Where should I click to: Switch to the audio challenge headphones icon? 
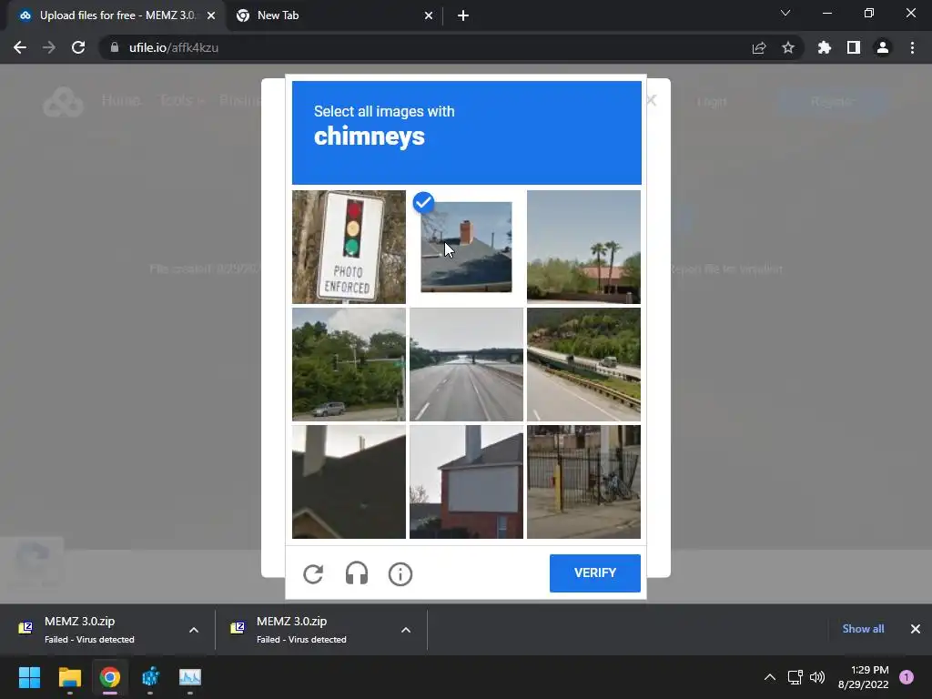(x=357, y=574)
